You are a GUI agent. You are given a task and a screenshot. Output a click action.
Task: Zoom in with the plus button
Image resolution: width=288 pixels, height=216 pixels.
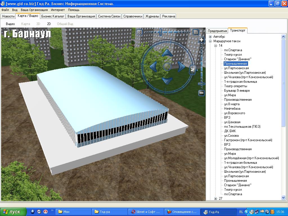201,40
